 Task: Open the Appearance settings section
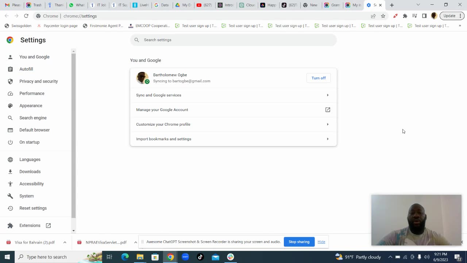[31, 106]
